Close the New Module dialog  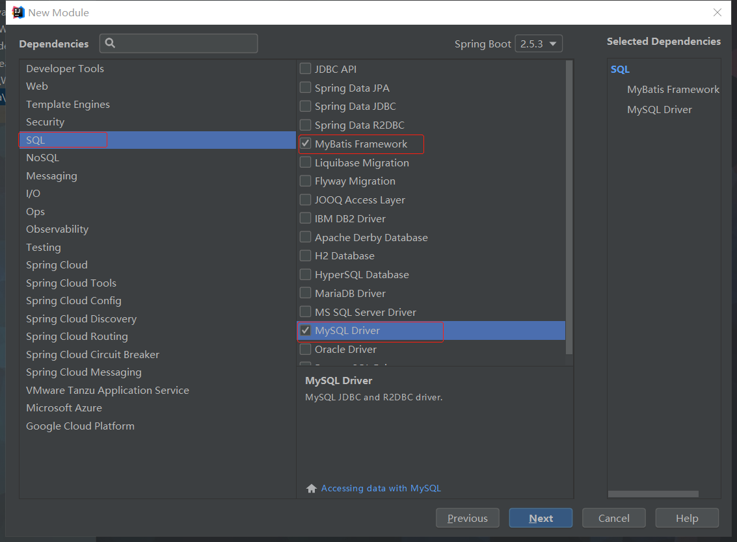click(717, 13)
